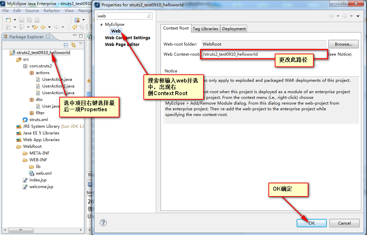Select struts.xml in Package Explorer
This screenshot has width=367, height=235.
(39, 120)
